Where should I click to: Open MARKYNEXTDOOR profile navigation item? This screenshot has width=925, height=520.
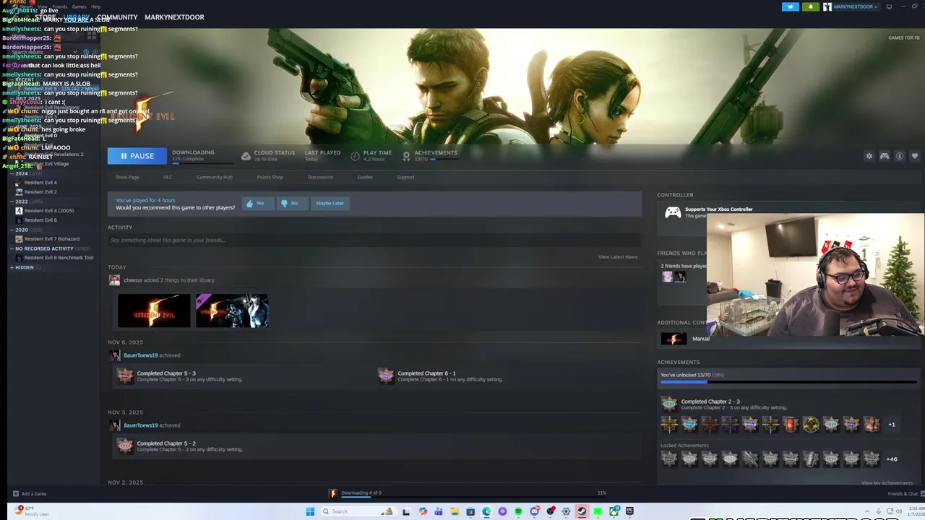click(x=174, y=17)
